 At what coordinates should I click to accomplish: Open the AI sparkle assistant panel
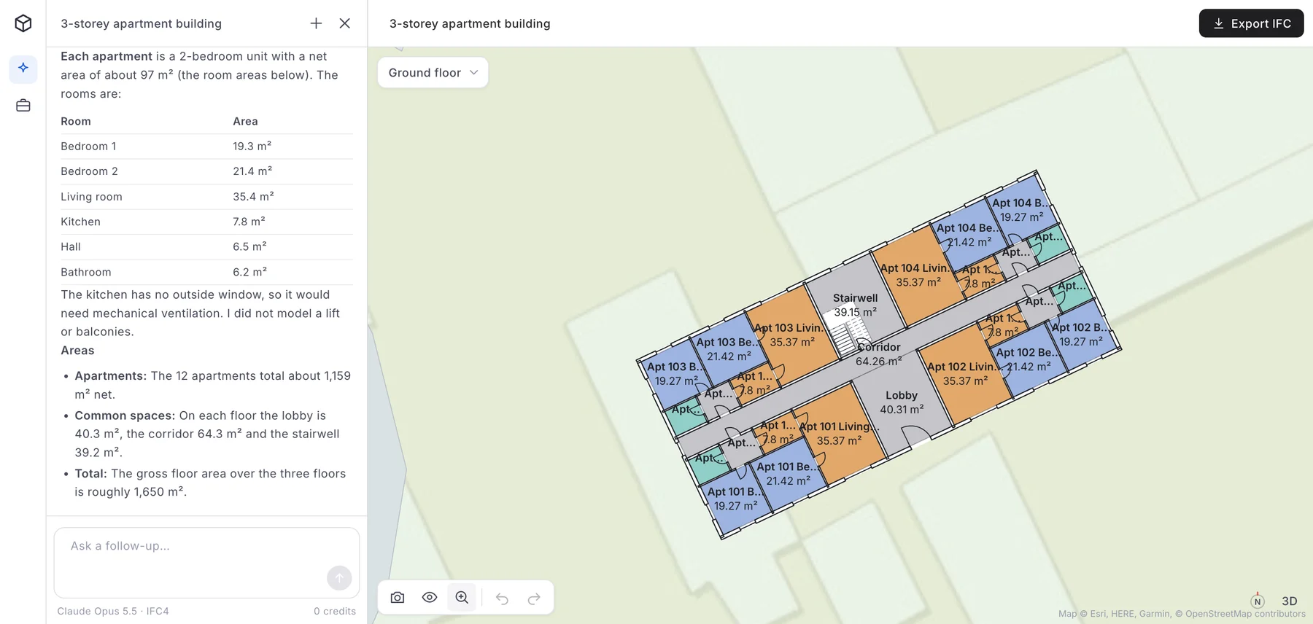click(x=23, y=68)
